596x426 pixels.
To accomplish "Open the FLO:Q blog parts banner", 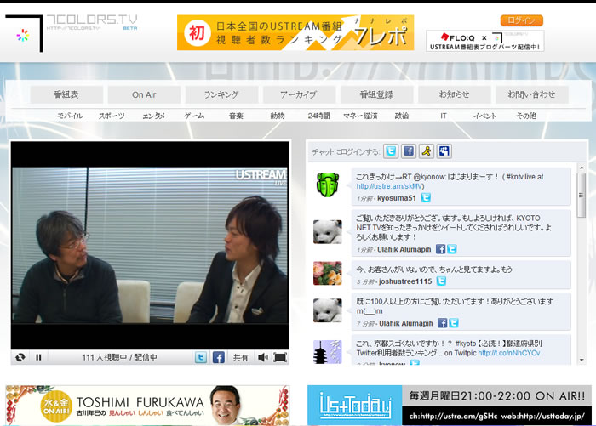I will point(485,41).
